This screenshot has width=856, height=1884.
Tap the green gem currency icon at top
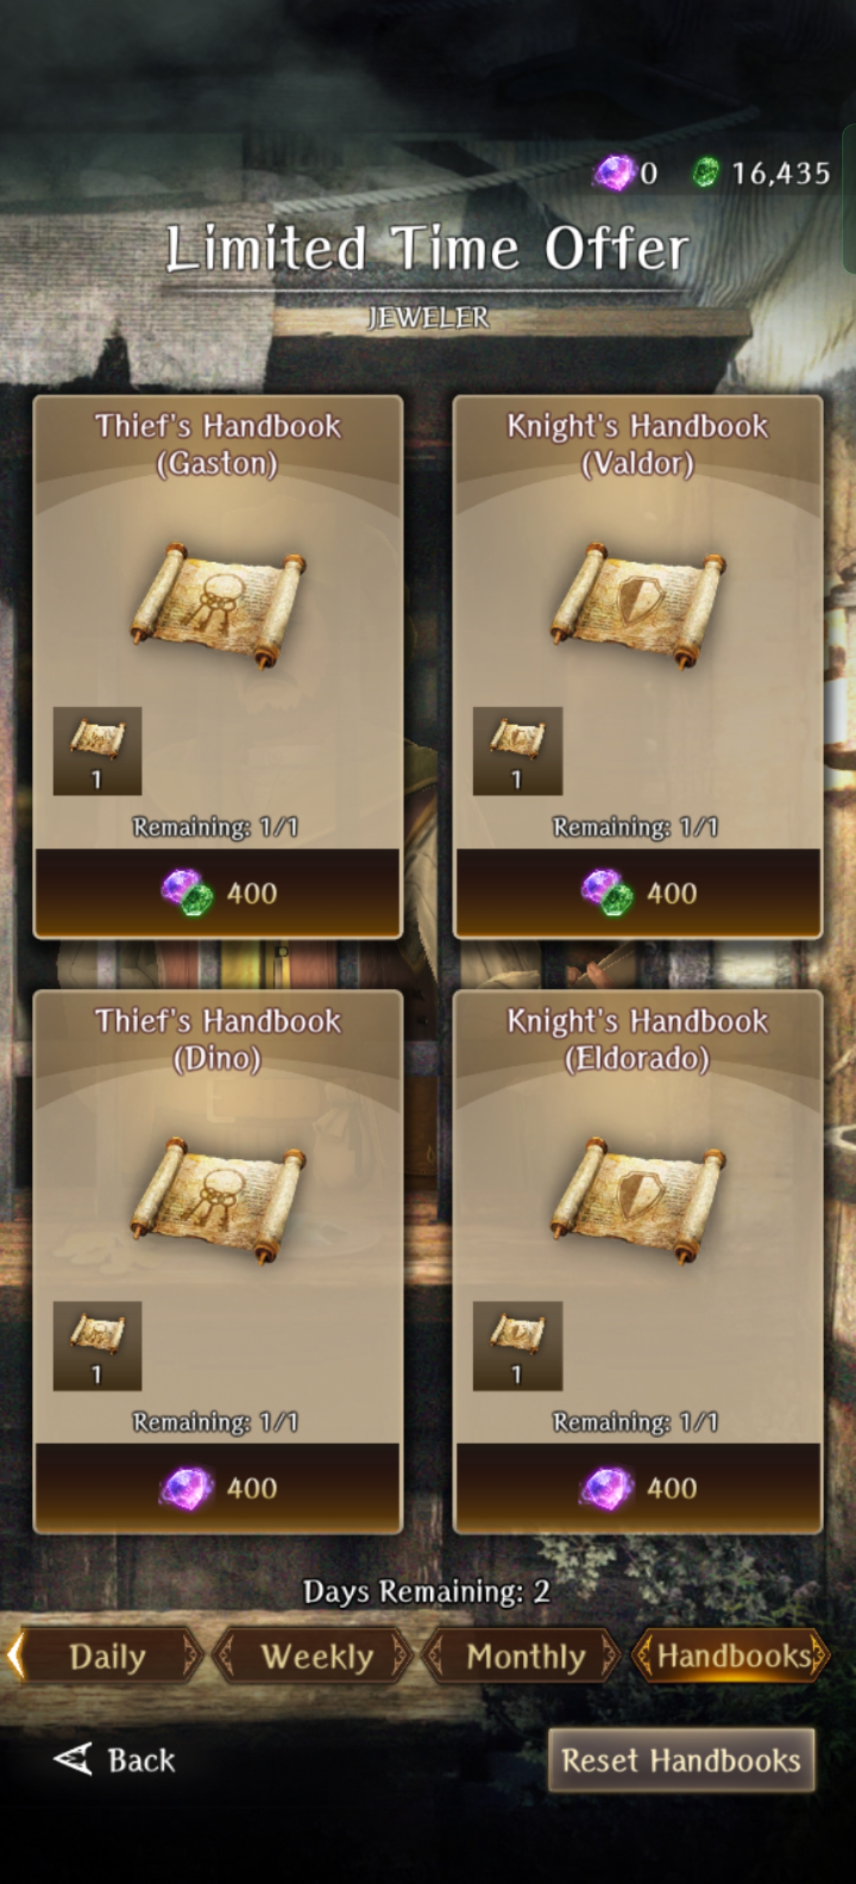click(x=706, y=173)
